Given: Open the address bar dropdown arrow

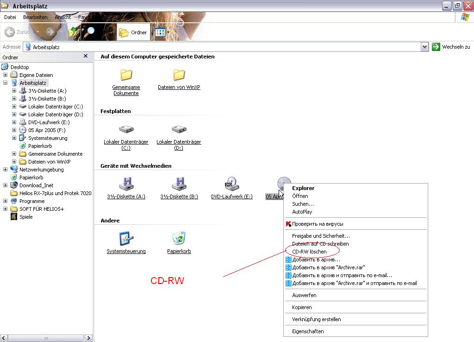Looking at the screenshot, I should click(425, 47).
